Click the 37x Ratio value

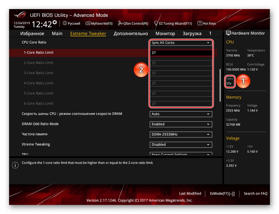(229, 83)
